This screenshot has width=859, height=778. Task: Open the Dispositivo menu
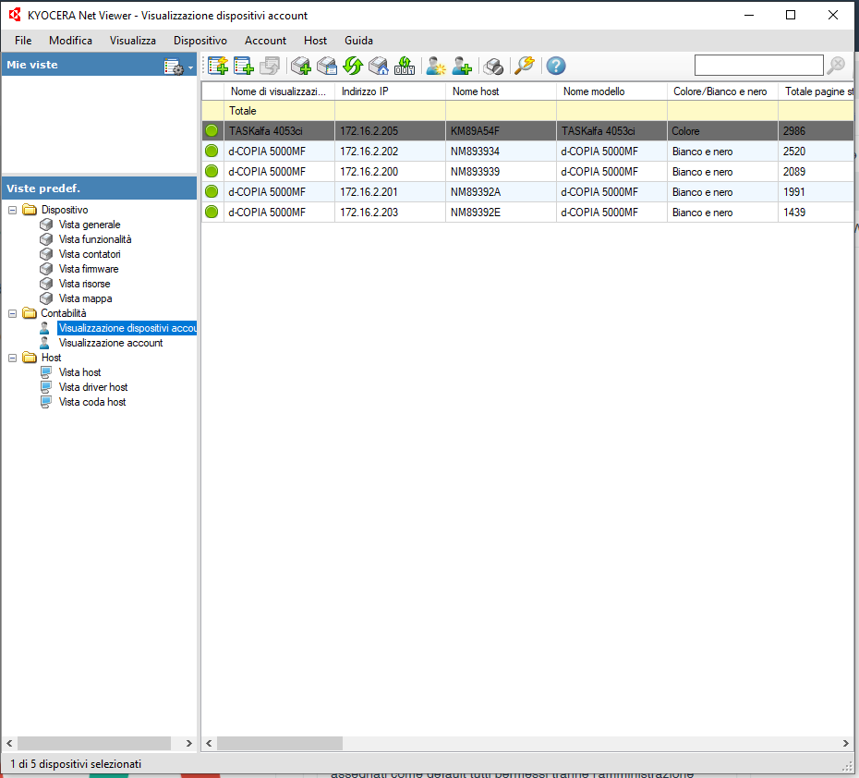(x=200, y=41)
